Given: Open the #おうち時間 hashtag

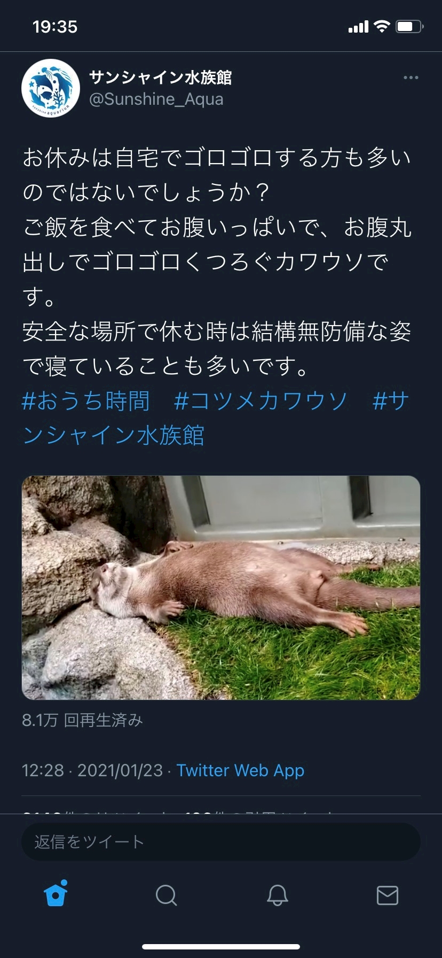Looking at the screenshot, I should pyautogui.click(x=85, y=401).
